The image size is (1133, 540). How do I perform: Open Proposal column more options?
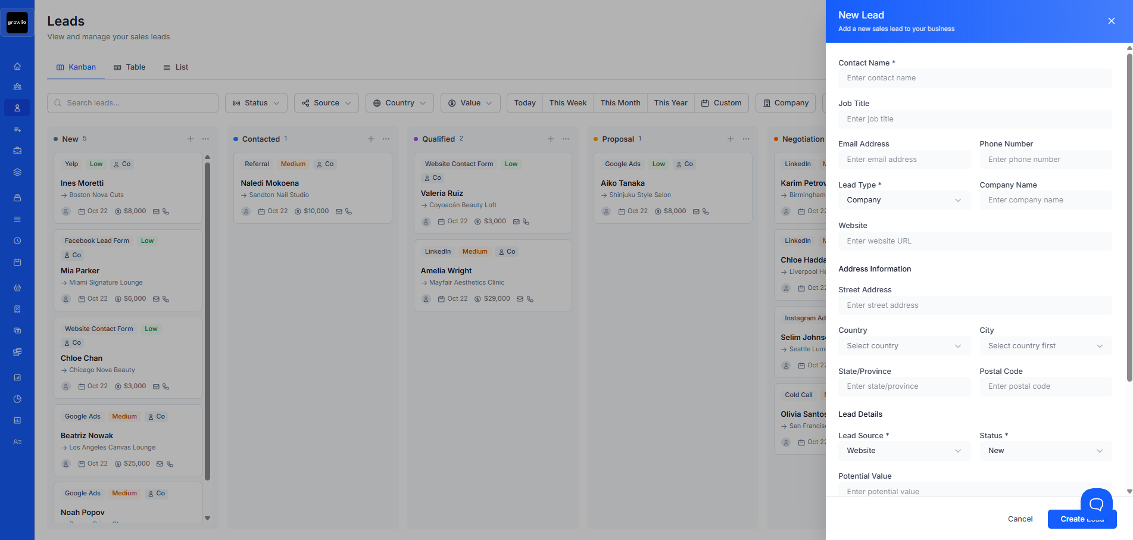point(746,139)
